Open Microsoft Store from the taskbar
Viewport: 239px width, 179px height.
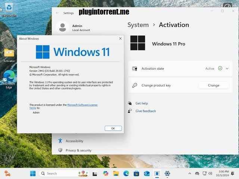point(136,173)
